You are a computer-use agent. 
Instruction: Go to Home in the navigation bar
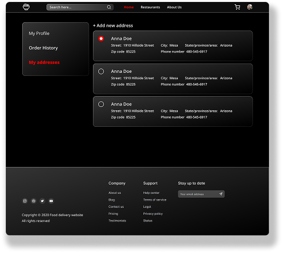click(129, 7)
